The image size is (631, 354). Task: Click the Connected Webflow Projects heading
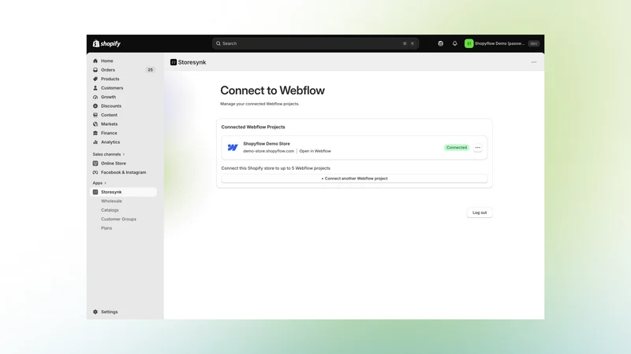click(x=253, y=127)
